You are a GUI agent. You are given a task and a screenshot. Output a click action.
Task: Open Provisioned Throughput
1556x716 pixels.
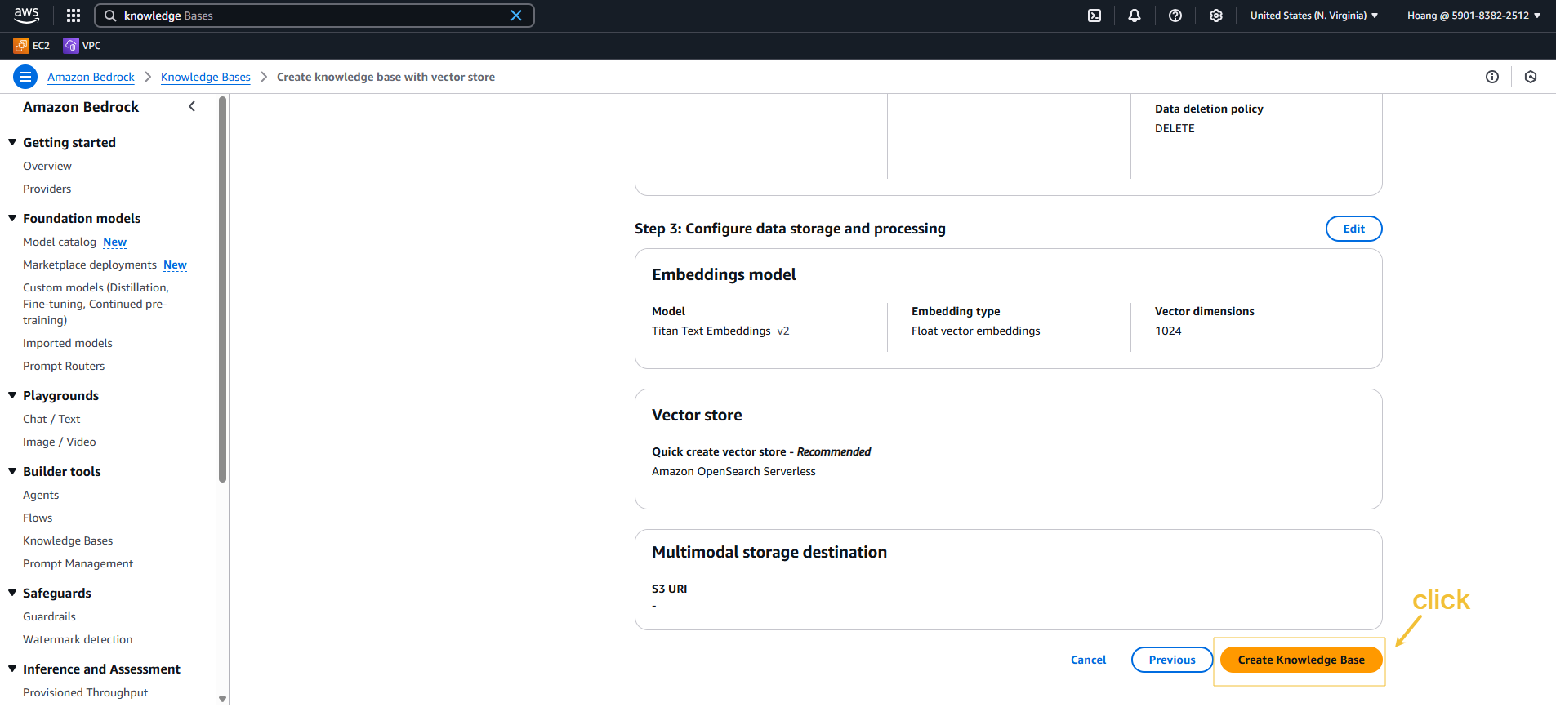coord(86,692)
